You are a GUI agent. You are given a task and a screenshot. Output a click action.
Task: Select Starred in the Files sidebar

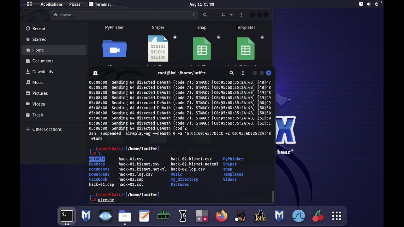(54, 39)
